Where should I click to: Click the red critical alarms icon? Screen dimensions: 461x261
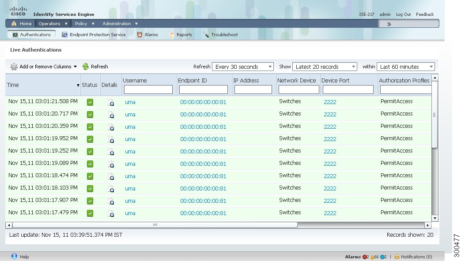(365, 257)
